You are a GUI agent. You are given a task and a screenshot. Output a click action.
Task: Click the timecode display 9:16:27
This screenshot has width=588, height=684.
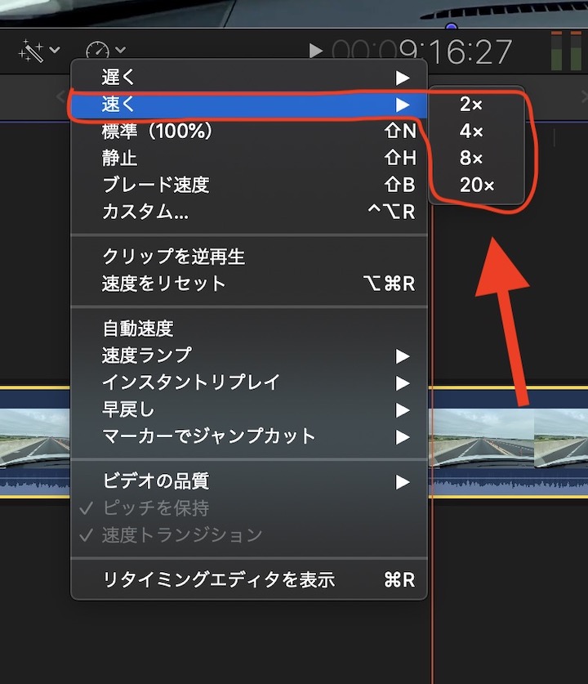pos(421,52)
